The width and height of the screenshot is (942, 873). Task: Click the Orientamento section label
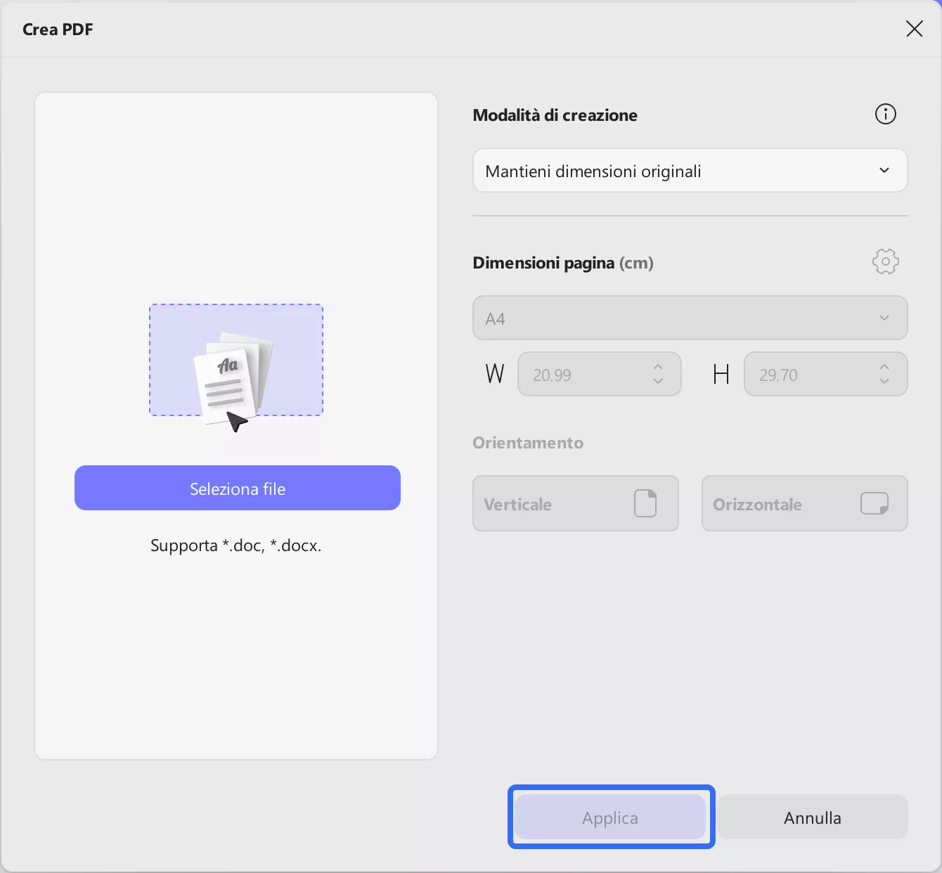point(527,443)
